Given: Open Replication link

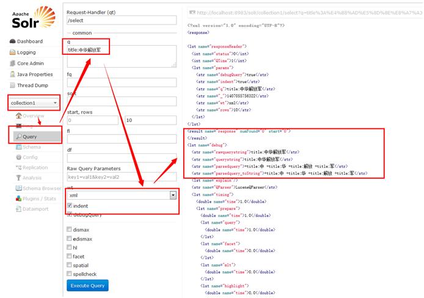Looking at the screenshot, I should point(35,167).
